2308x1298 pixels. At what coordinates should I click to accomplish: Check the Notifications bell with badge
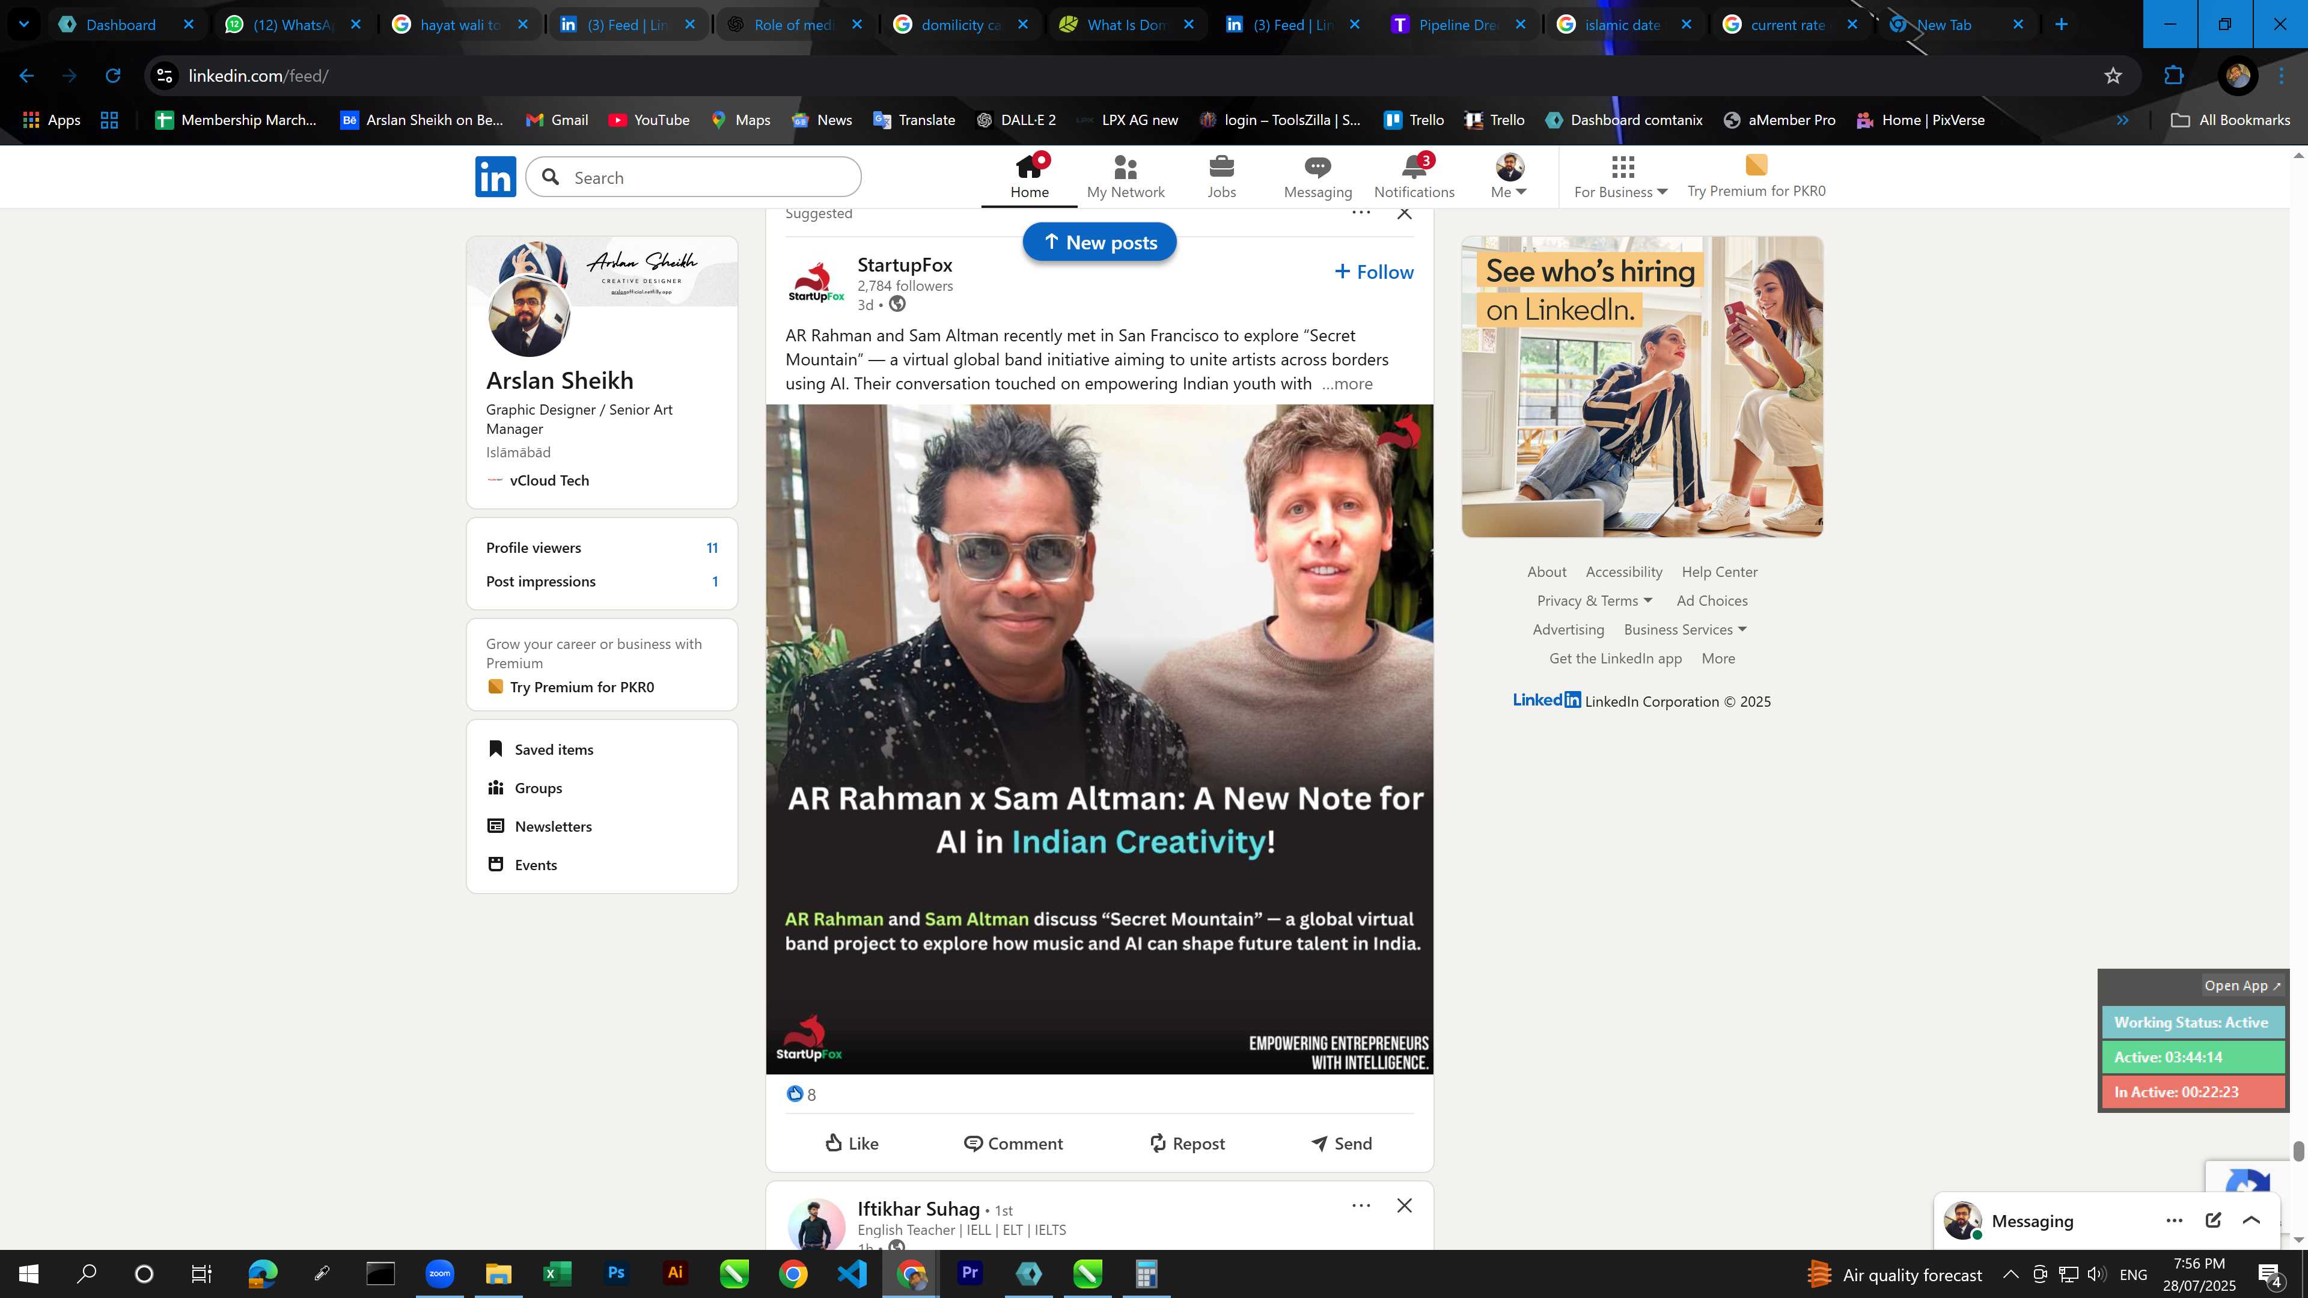click(1414, 177)
